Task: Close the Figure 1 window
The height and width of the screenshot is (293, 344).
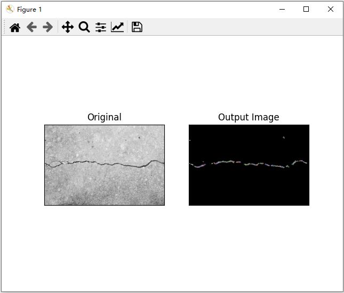Action: coord(330,9)
